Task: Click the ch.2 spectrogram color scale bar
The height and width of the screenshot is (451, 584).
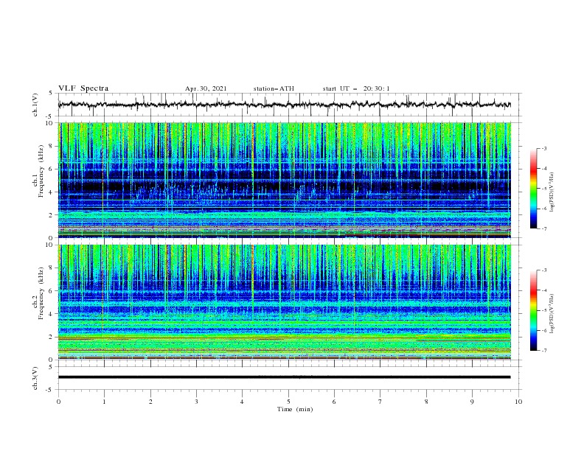Action: coord(534,310)
